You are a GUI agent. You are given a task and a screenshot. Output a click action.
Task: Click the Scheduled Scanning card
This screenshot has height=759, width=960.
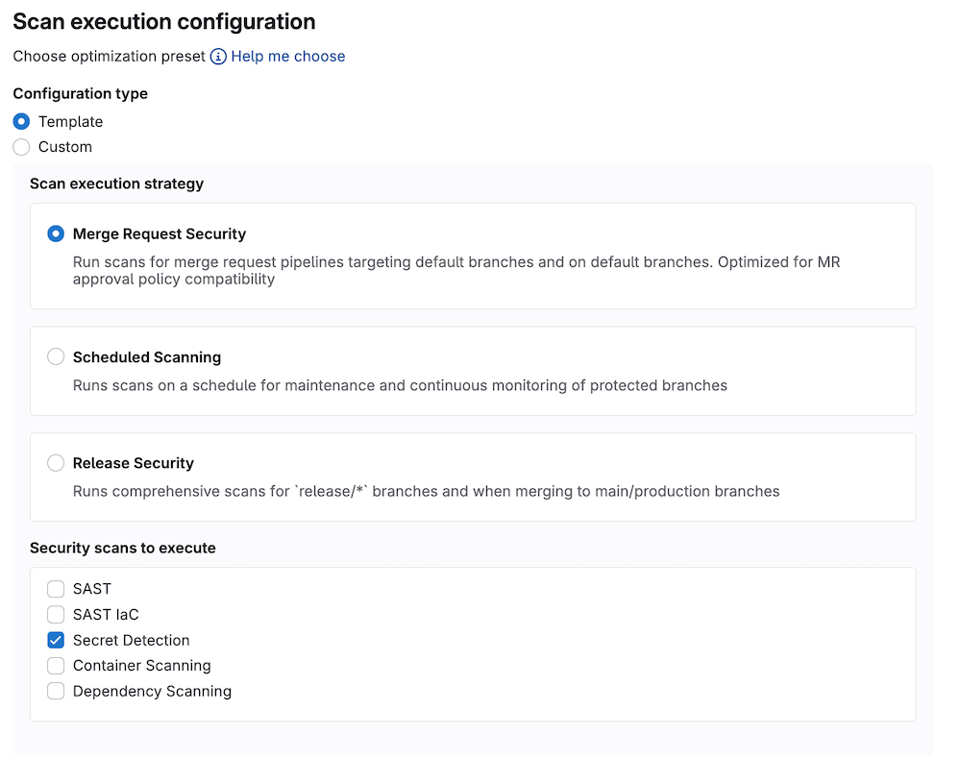(473, 371)
